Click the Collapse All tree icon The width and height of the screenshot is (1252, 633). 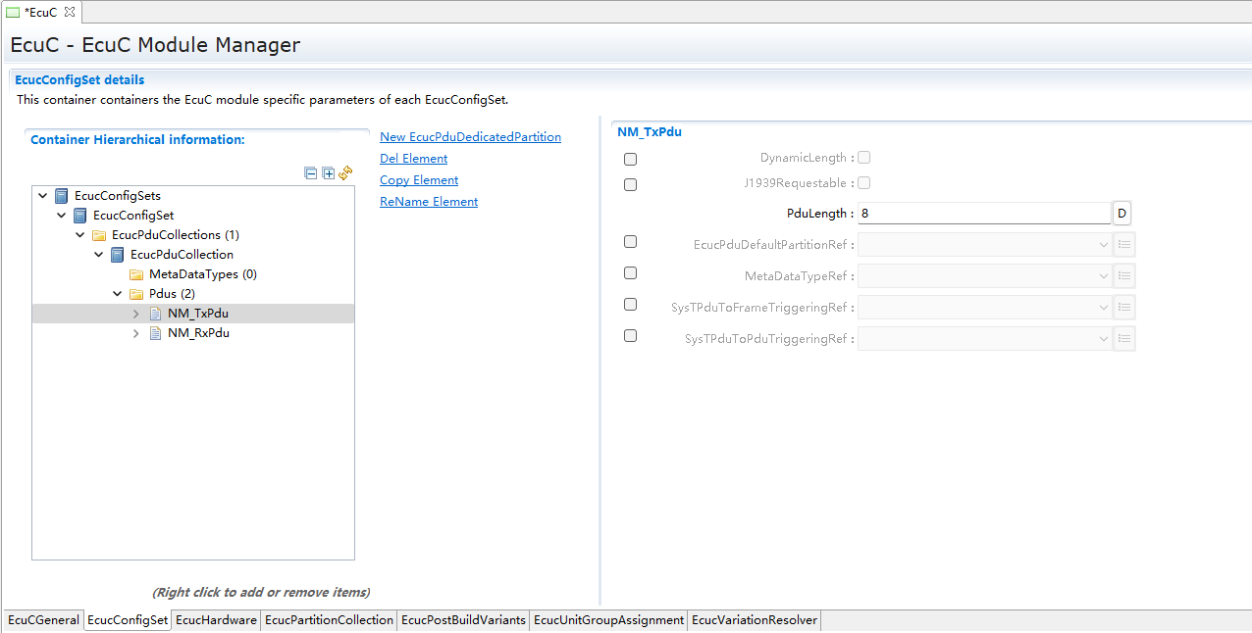(x=311, y=173)
